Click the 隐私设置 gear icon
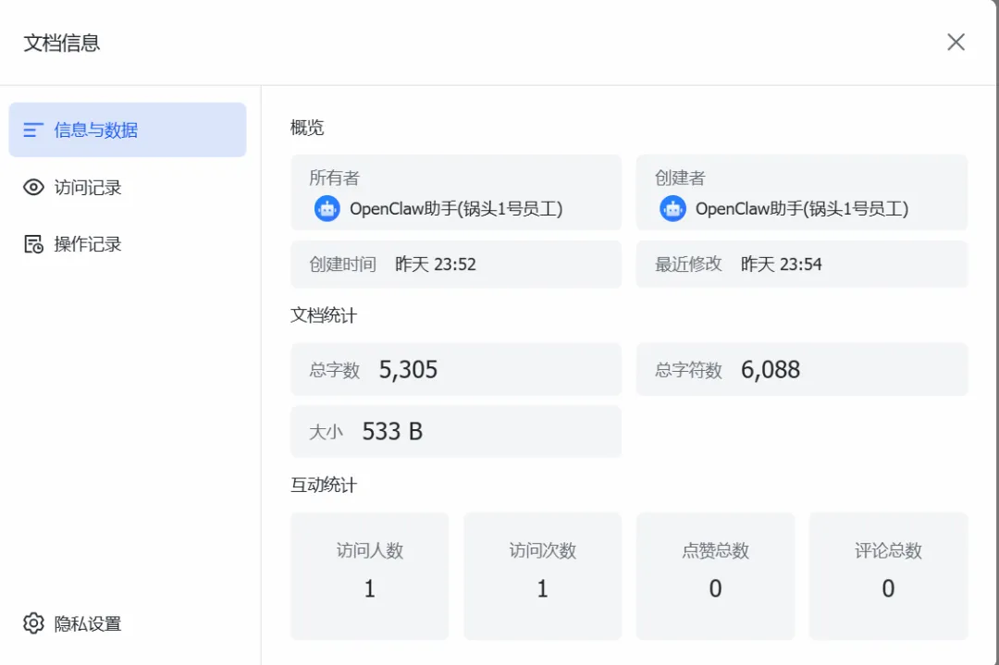 (x=33, y=623)
